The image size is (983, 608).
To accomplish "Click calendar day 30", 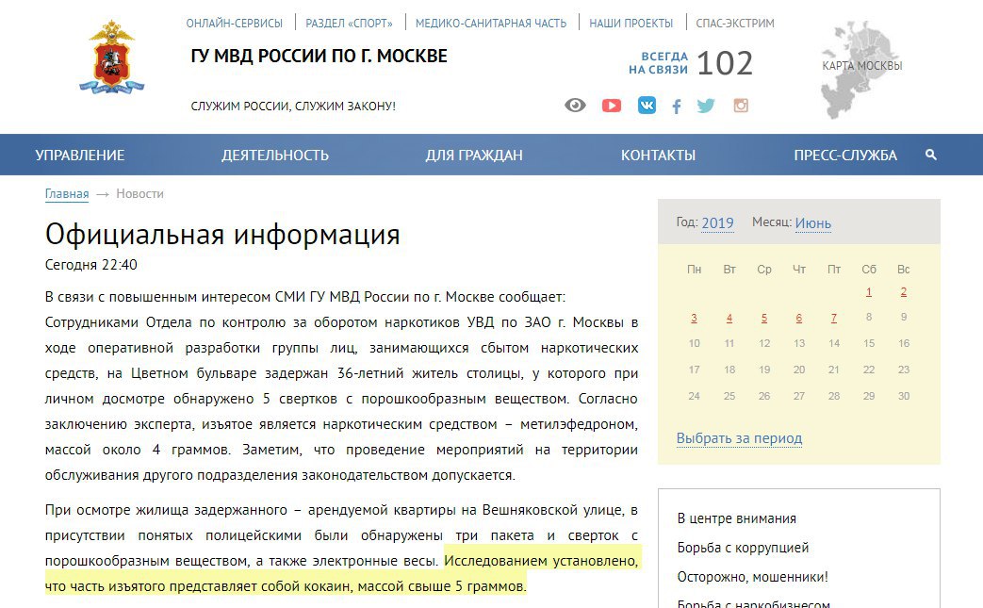I will tap(904, 396).
